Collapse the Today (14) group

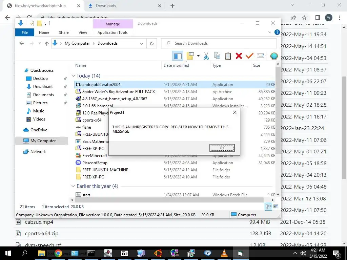click(73, 76)
